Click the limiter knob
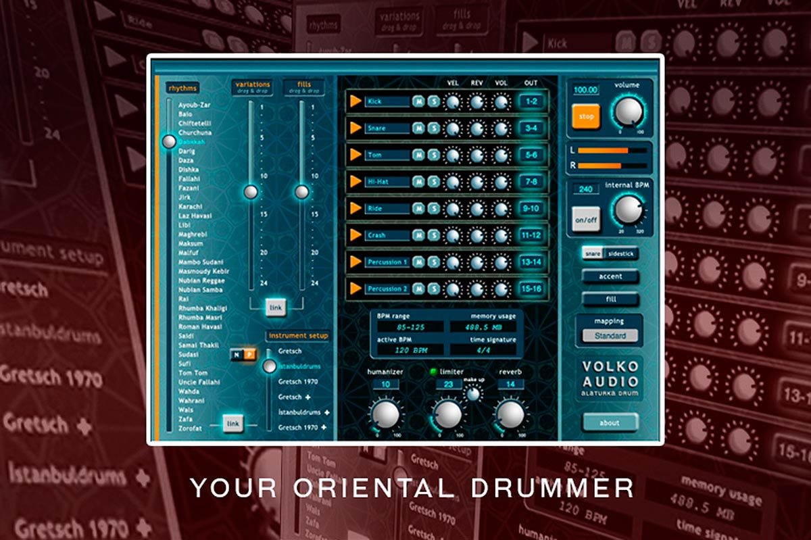The height and width of the screenshot is (540, 811). [x=447, y=414]
